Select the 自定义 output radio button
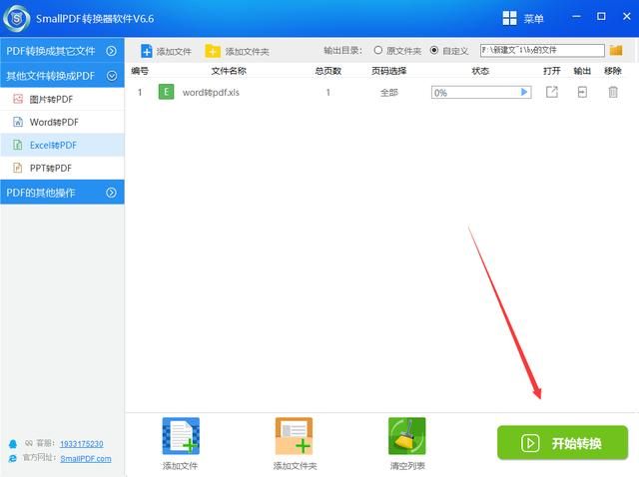Viewport: 639px width, 477px height. (x=434, y=50)
